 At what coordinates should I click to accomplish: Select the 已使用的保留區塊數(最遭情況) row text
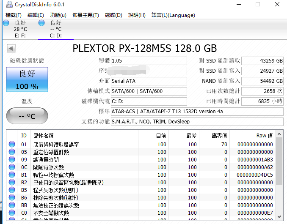pos(69,183)
